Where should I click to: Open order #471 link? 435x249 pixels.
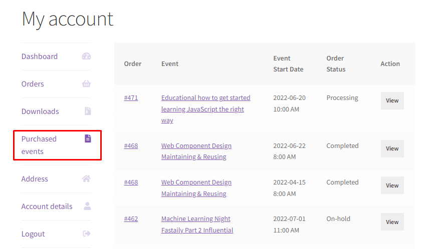pyautogui.click(x=131, y=97)
